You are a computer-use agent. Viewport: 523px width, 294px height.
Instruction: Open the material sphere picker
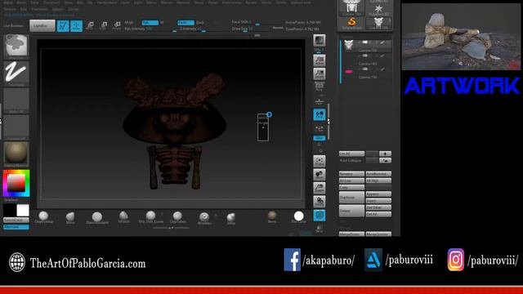point(16,154)
